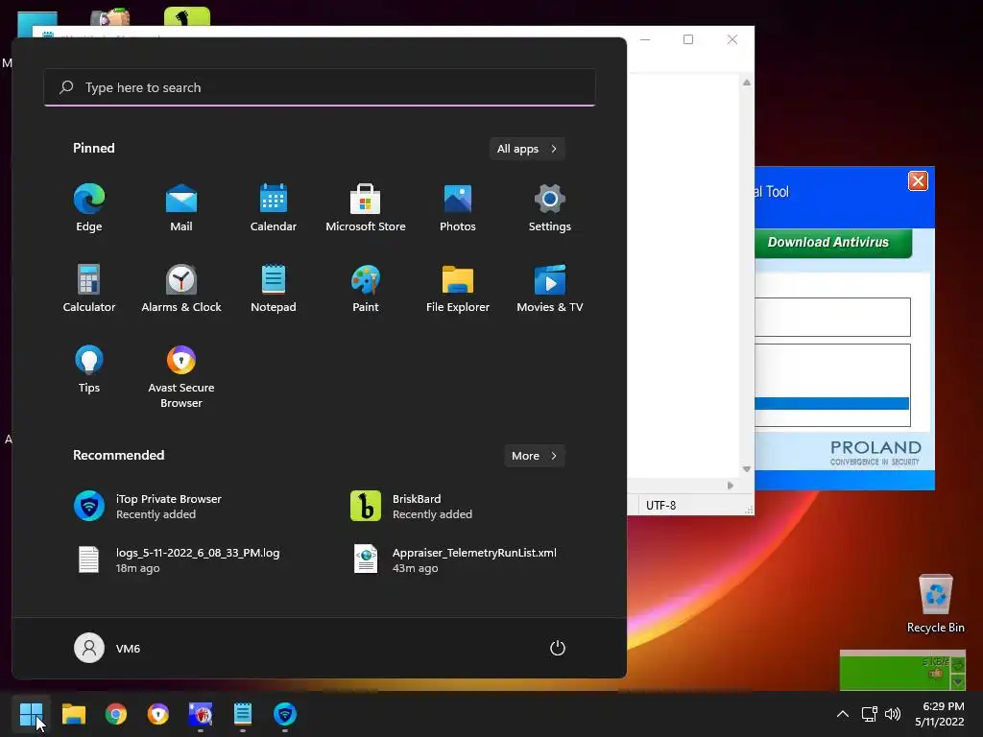Viewport: 983px width, 737px height.
Task: Click the UTF-8 encoding in Notepad status bar
Action: (660, 505)
